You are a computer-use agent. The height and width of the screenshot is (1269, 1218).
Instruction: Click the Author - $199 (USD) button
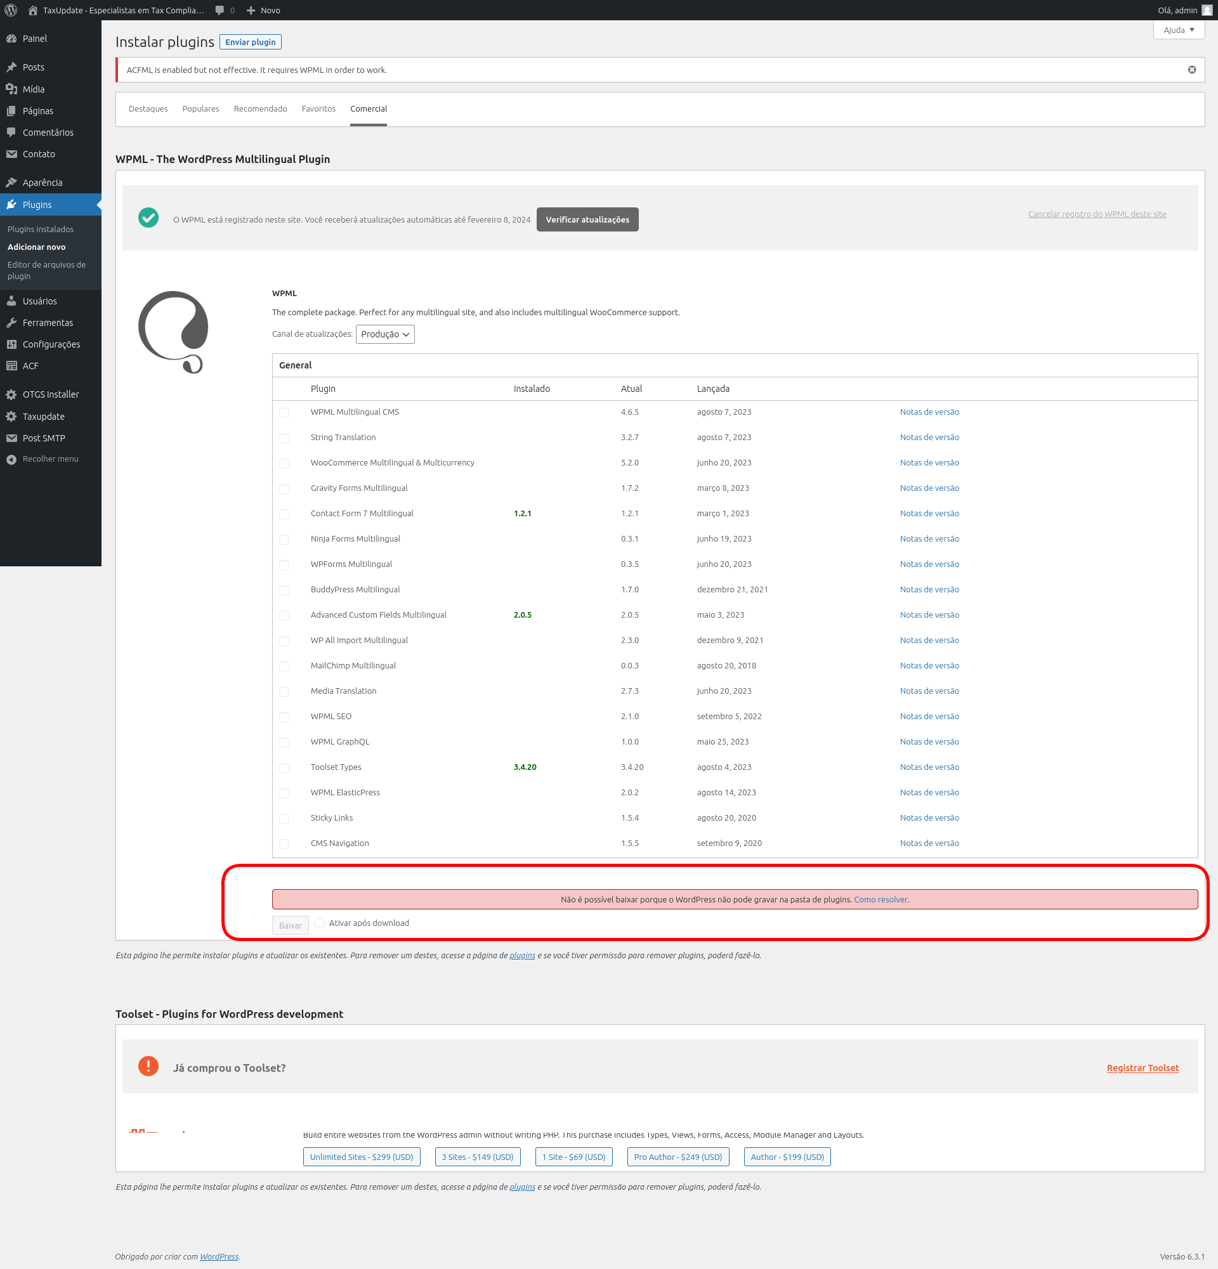(787, 1157)
